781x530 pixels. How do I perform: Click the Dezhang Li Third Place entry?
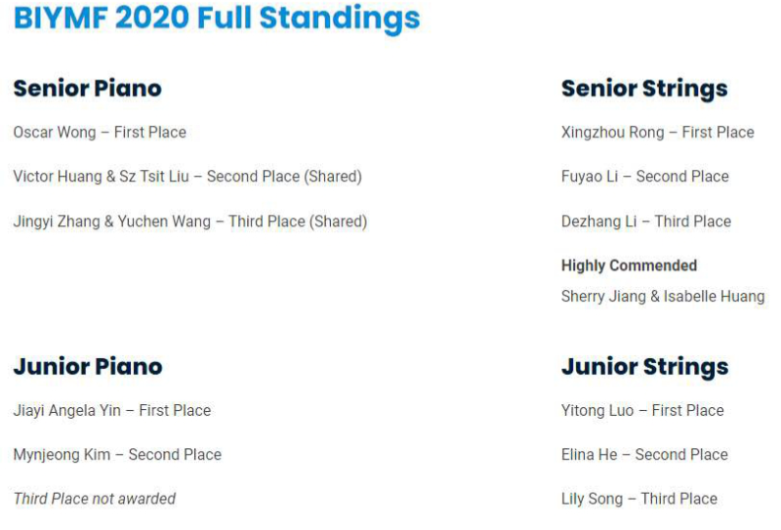click(645, 222)
